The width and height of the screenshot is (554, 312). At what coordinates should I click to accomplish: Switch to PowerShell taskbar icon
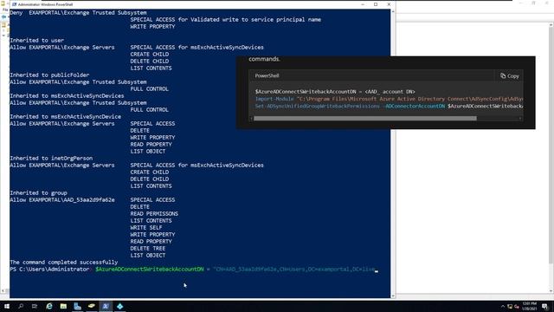106,306
